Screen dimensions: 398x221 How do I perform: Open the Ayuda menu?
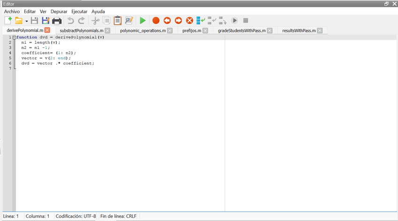click(98, 11)
